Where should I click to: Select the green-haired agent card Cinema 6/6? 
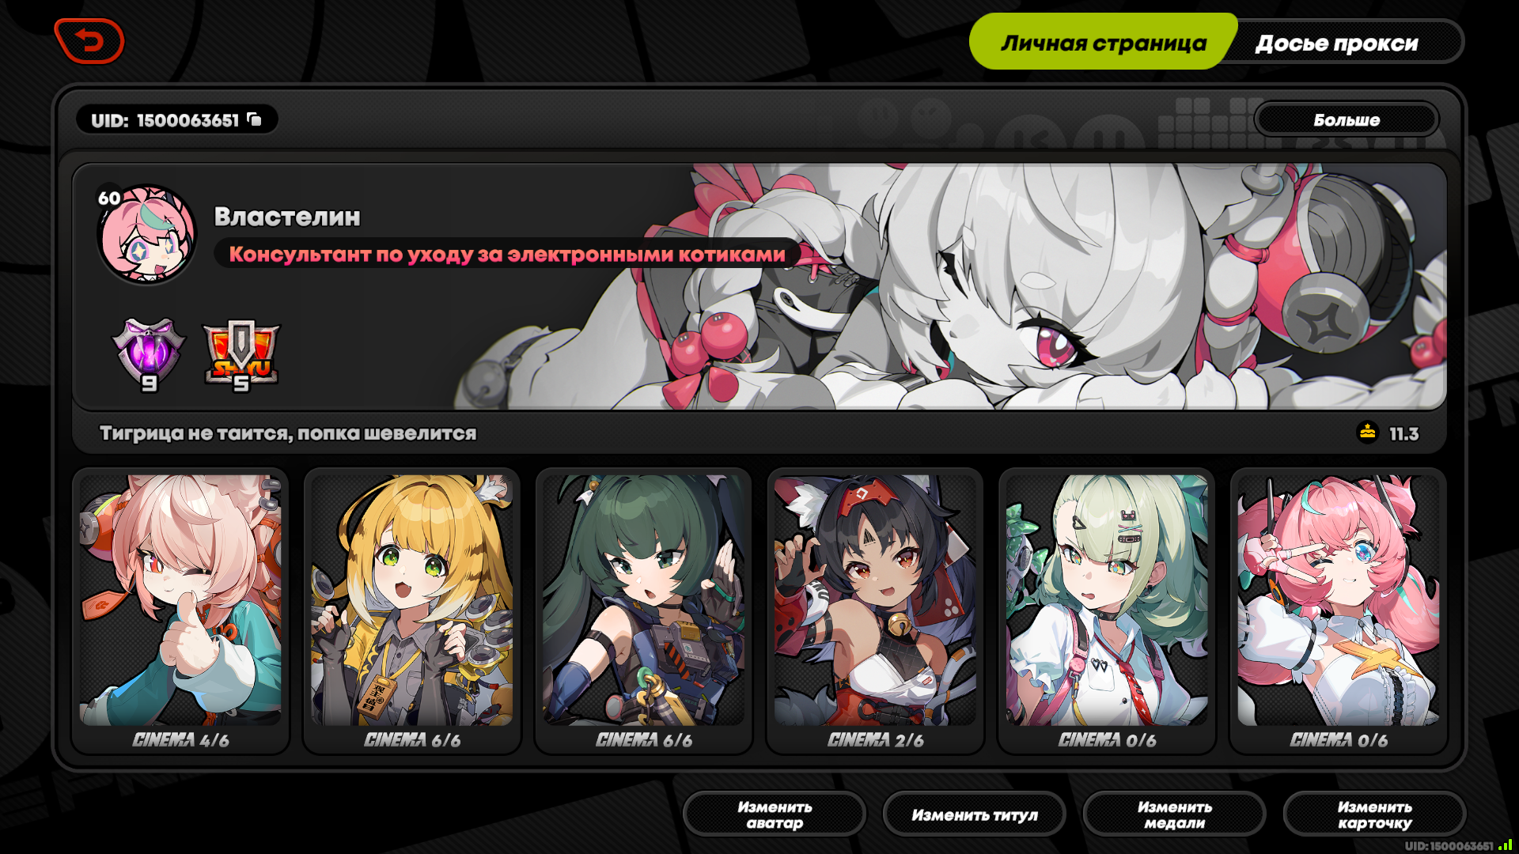[x=644, y=611]
